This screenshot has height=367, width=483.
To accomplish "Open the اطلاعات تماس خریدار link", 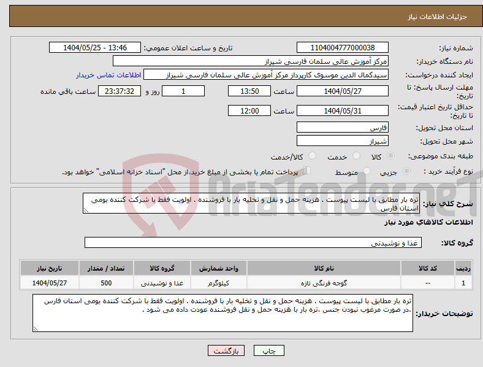I will (108, 75).
